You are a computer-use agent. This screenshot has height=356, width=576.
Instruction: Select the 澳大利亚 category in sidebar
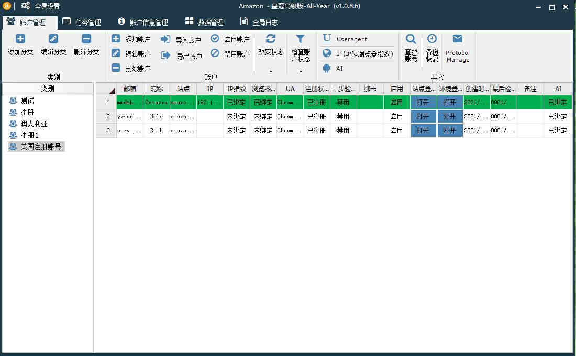[34, 124]
